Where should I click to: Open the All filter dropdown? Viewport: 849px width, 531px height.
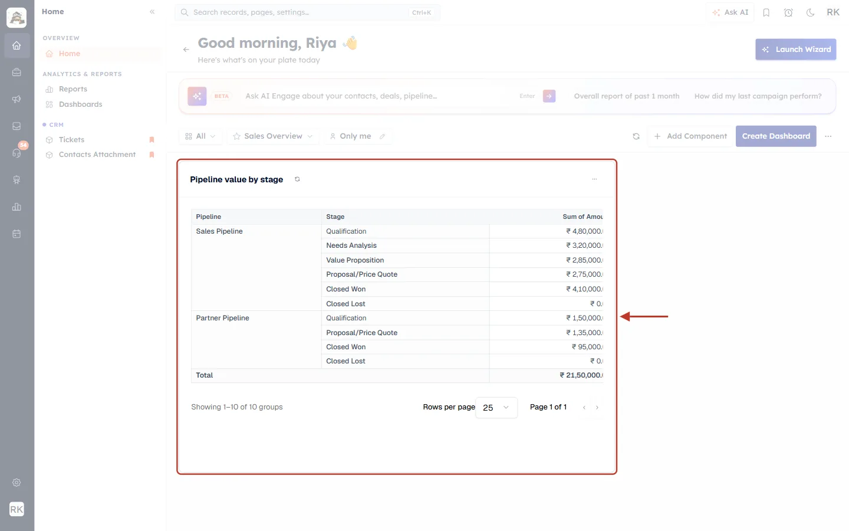200,136
